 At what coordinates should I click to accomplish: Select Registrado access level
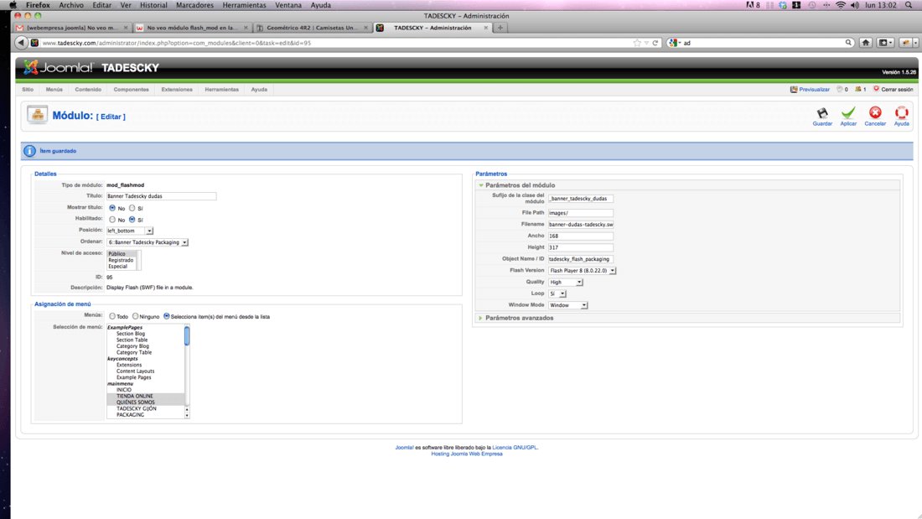(122, 260)
